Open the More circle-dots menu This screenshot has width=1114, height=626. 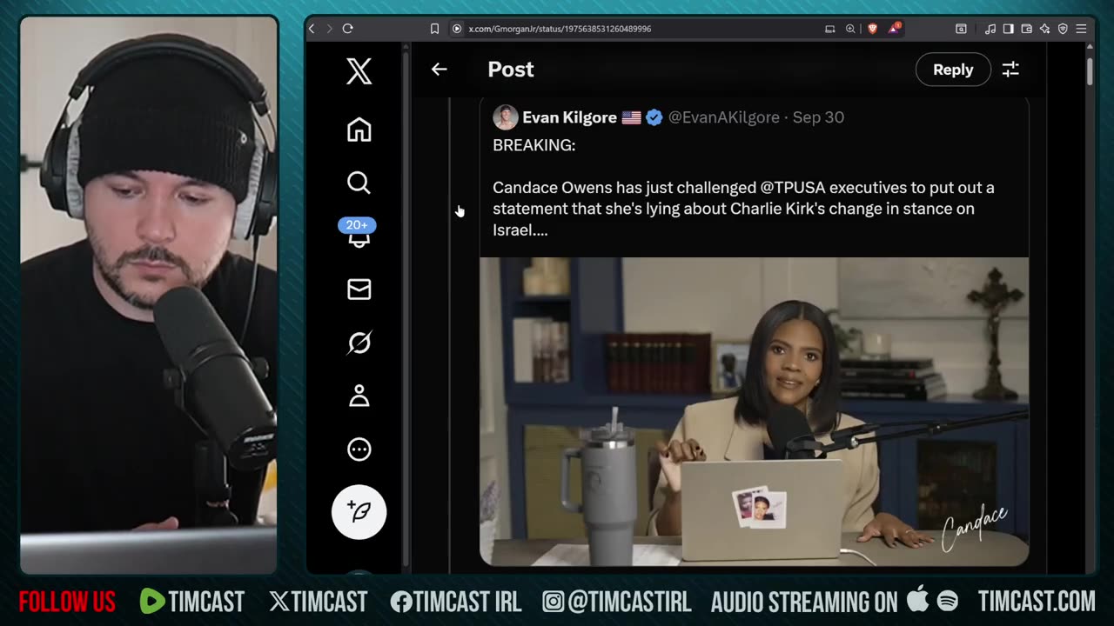tap(359, 450)
